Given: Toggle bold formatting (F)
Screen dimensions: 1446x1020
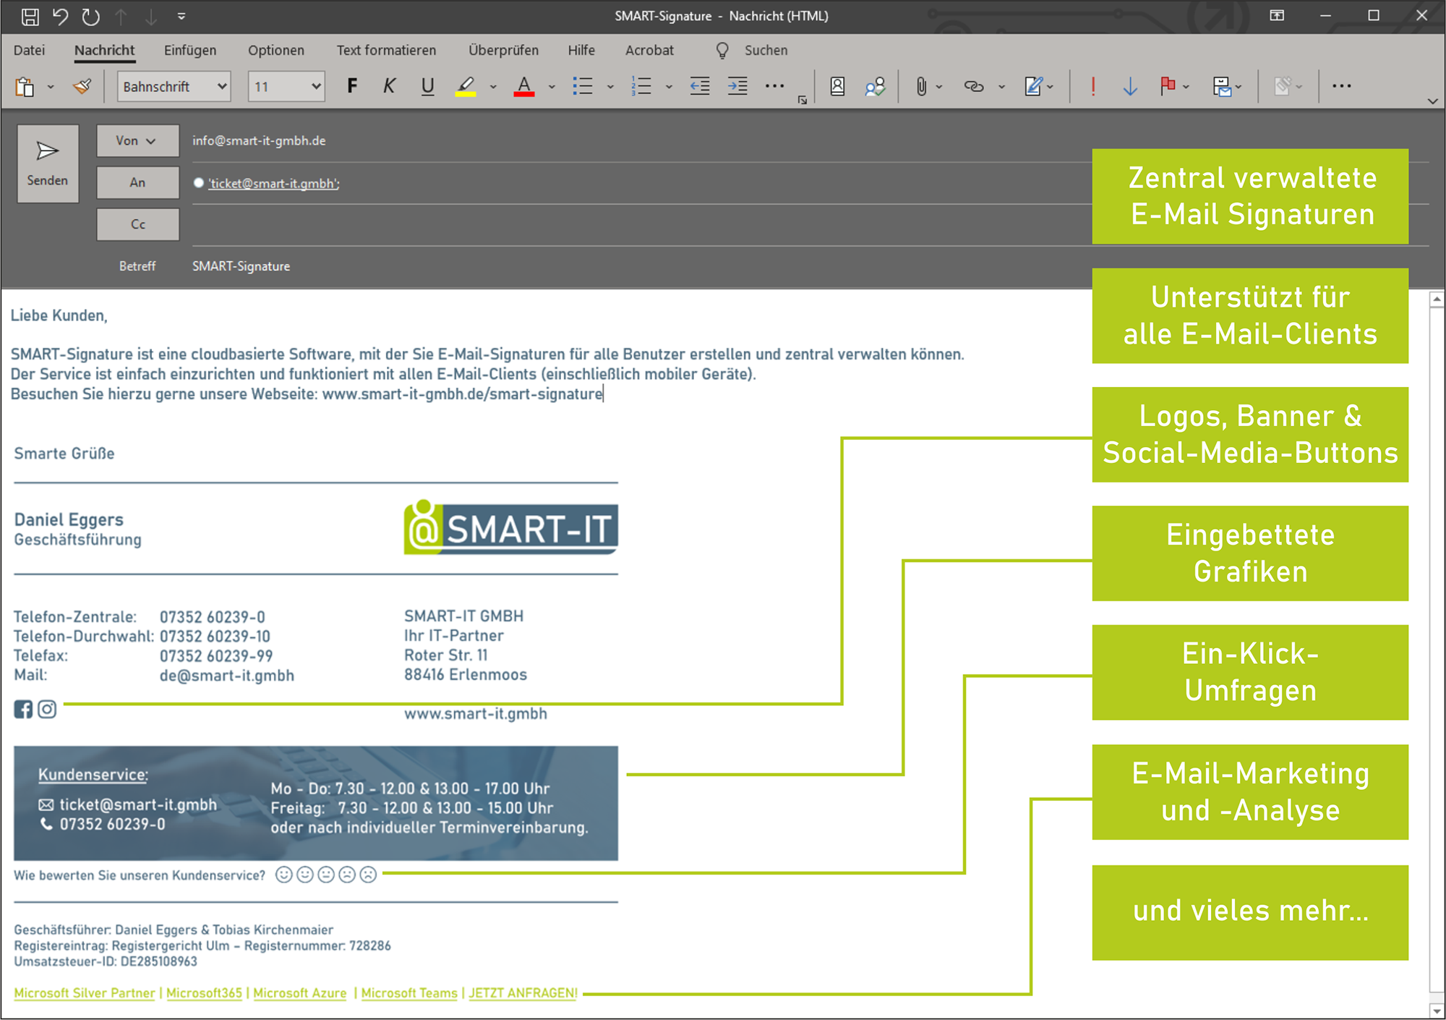Looking at the screenshot, I should coord(352,86).
